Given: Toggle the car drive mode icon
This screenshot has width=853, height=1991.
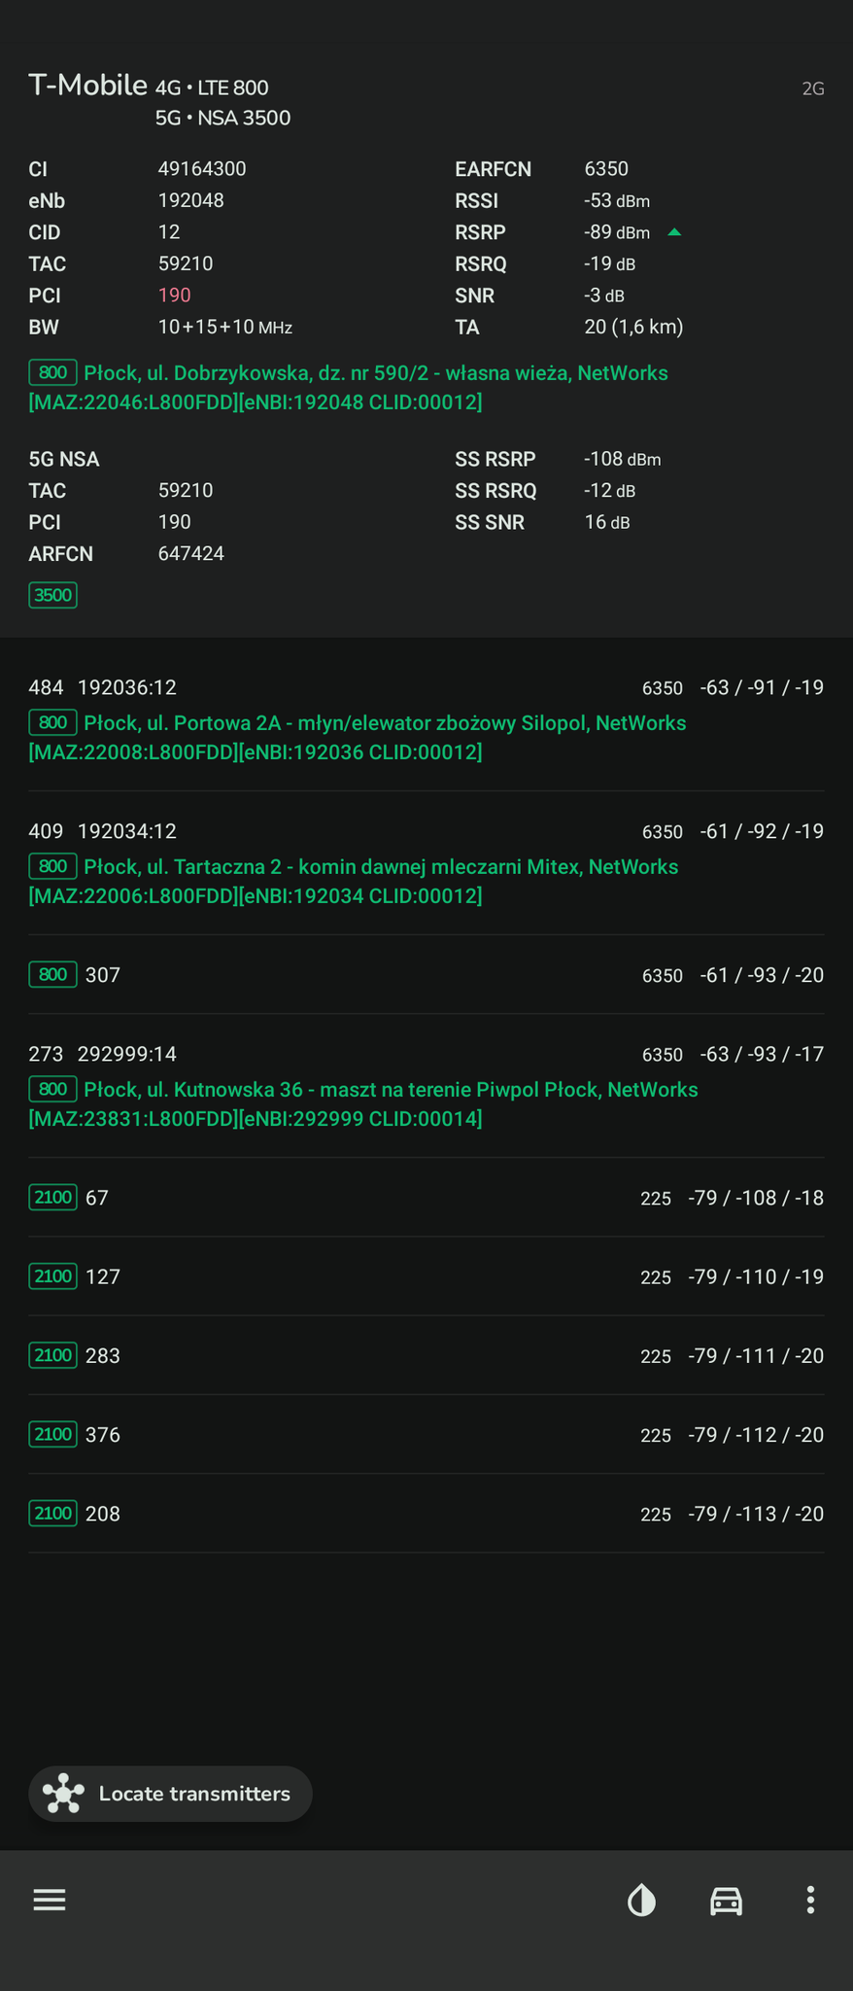Looking at the screenshot, I should (x=726, y=1900).
